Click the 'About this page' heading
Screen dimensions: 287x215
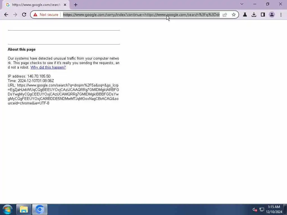click(22, 49)
